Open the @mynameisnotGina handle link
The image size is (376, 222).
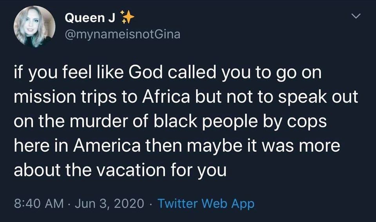coord(122,34)
